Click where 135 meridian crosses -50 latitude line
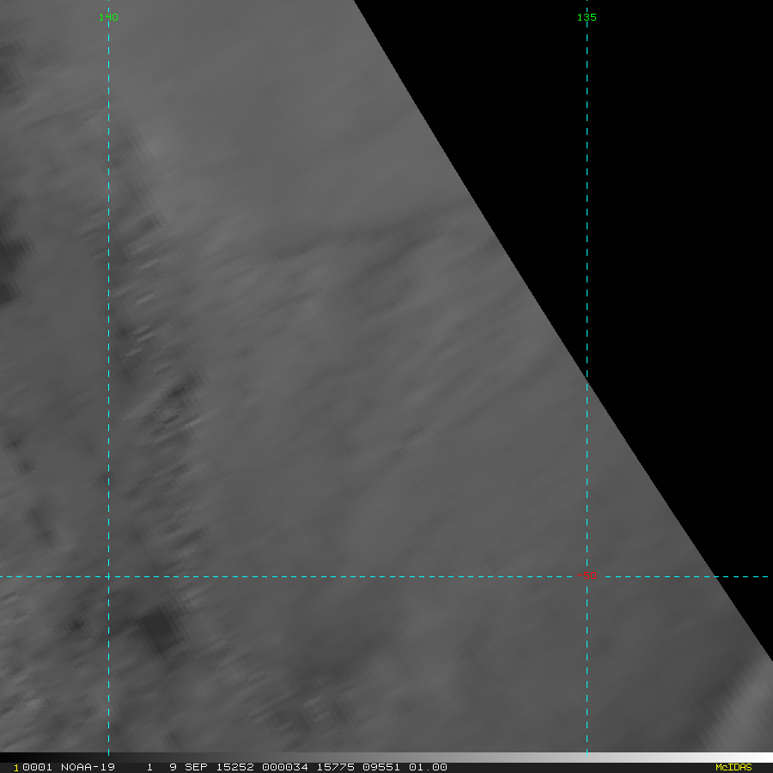Viewport: 773px width, 773px height. click(x=587, y=576)
